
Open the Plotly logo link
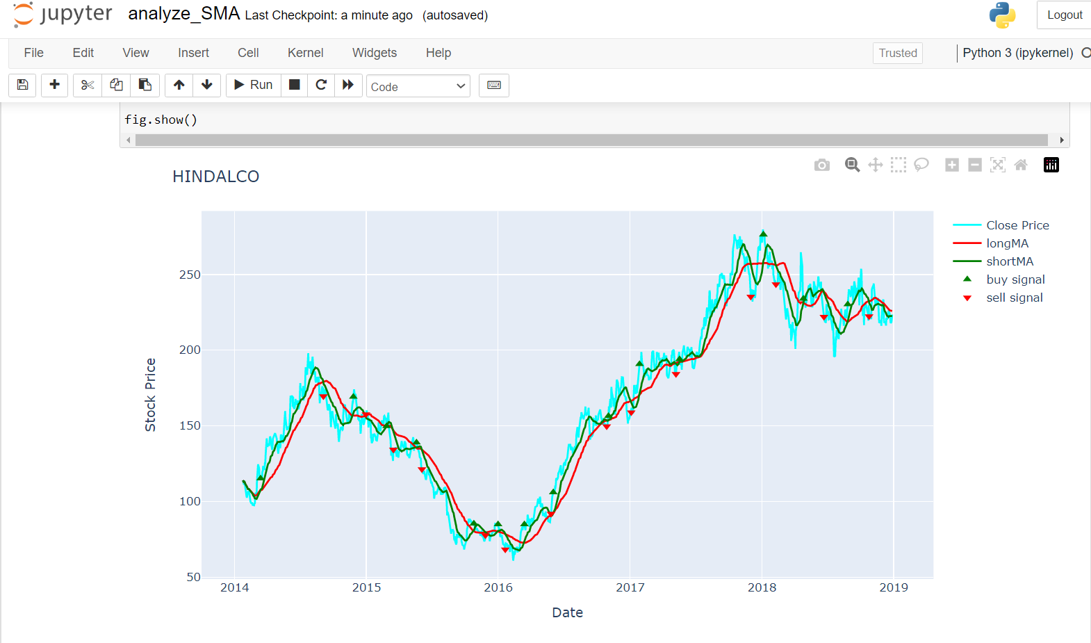point(1051,165)
